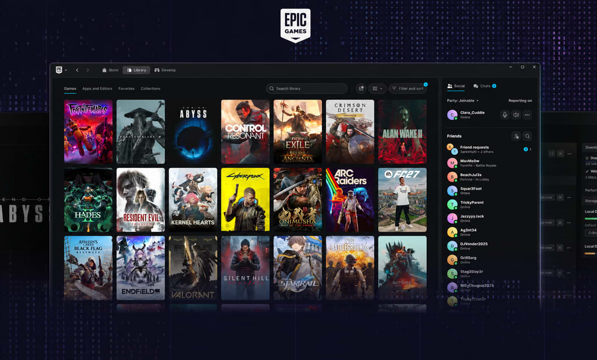Open the FC27 tile
Image resolution: width=597 pixels, height=360 pixels.
click(x=402, y=200)
